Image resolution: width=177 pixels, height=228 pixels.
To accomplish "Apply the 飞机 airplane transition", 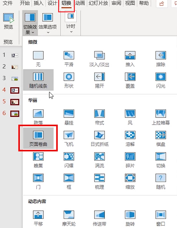I will tap(69, 138).
